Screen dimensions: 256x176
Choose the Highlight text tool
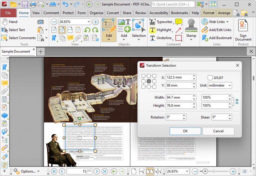[161, 30]
